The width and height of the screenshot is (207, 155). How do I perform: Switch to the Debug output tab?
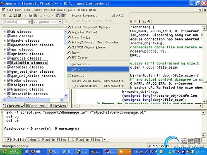point(32,140)
